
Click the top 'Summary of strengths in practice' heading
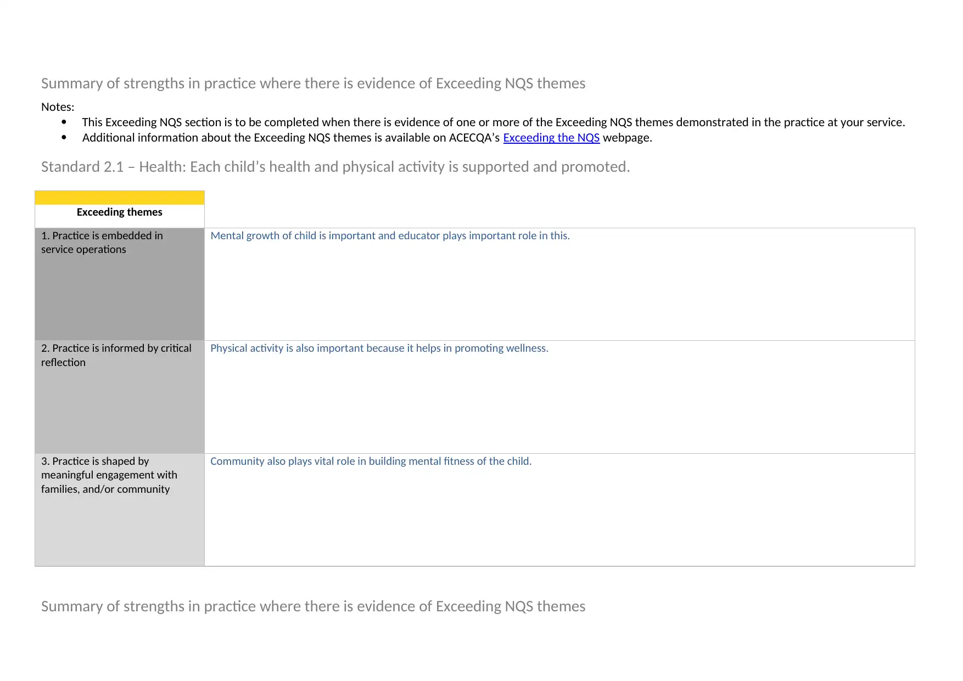tap(313, 83)
